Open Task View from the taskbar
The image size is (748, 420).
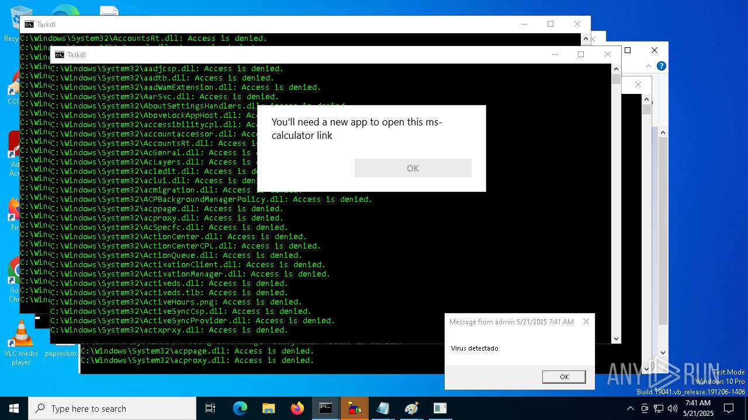click(x=210, y=408)
